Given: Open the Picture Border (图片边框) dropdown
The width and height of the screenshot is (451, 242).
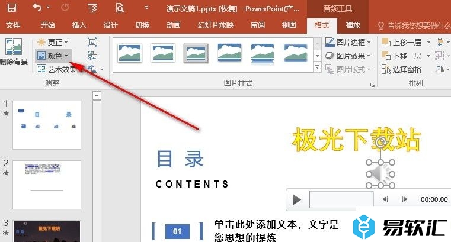Looking at the screenshot, I should tap(348, 42).
